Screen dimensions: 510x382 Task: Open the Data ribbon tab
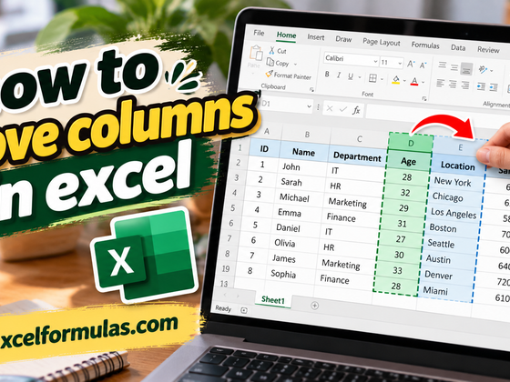tap(458, 47)
